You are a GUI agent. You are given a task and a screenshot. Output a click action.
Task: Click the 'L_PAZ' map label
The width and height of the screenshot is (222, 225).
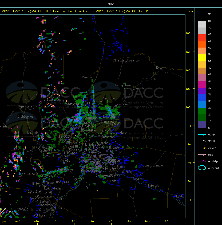pyautogui.click(x=180, y=196)
